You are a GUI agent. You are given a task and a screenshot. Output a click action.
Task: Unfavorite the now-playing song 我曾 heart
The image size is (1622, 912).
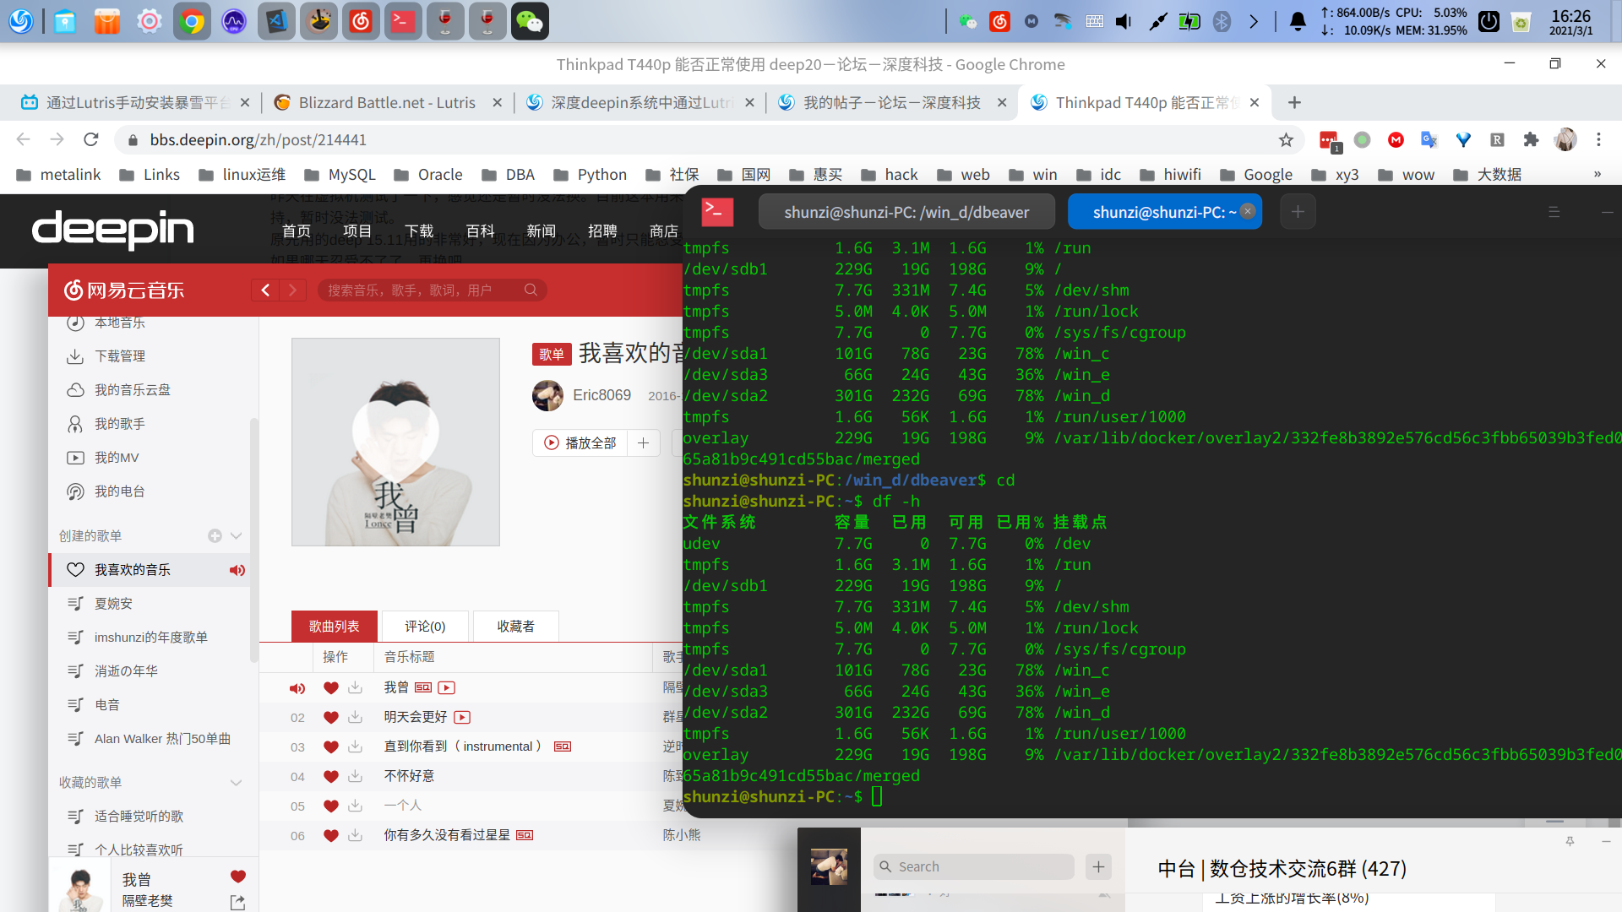(238, 877)
